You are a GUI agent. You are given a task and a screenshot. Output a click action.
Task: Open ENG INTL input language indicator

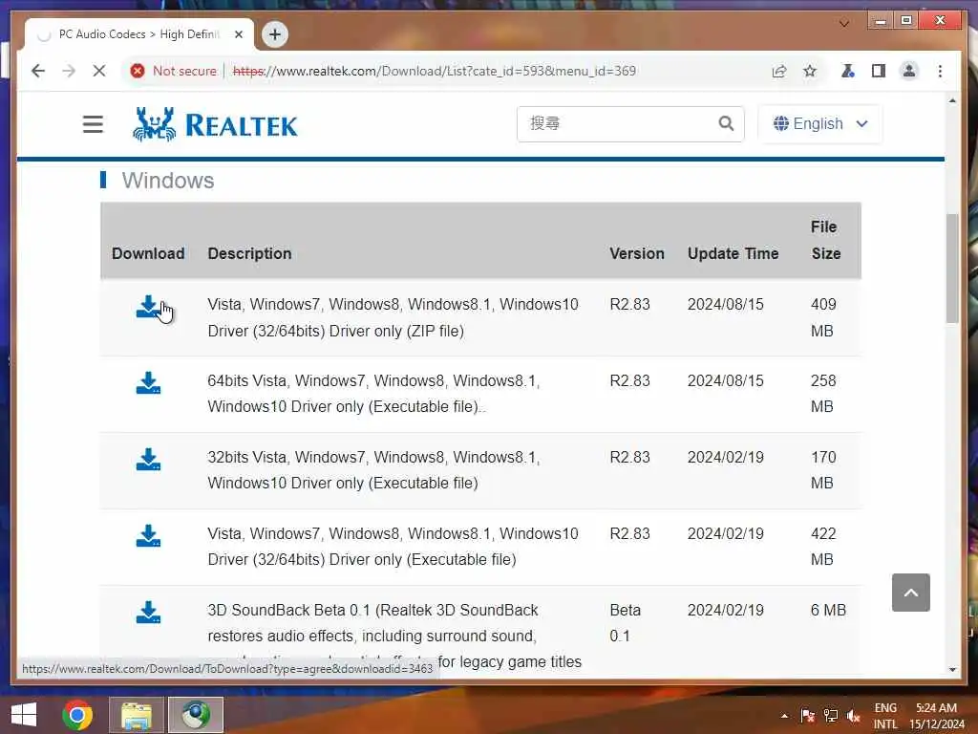point(885,716)
